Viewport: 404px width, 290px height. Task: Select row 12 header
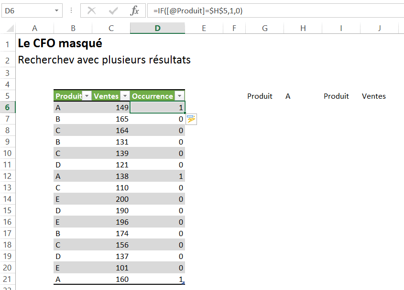pos(8,176)
